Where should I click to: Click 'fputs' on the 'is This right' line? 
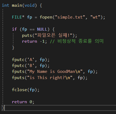pyautogui.click(x=18, y=78)
